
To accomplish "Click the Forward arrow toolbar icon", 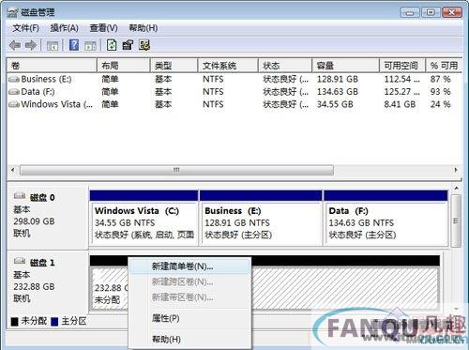I will (x=31, y=46).
